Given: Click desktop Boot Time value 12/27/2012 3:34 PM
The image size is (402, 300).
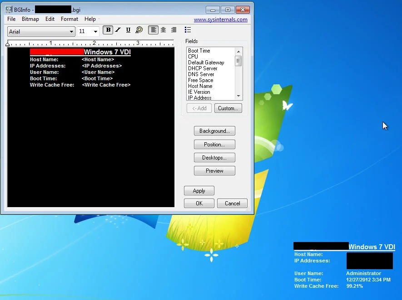Looking at the screenshot, I should pos(368,280).
